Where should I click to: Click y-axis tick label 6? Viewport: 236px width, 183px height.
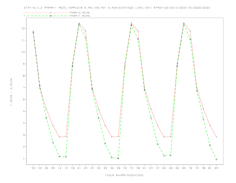pos(24,99)
